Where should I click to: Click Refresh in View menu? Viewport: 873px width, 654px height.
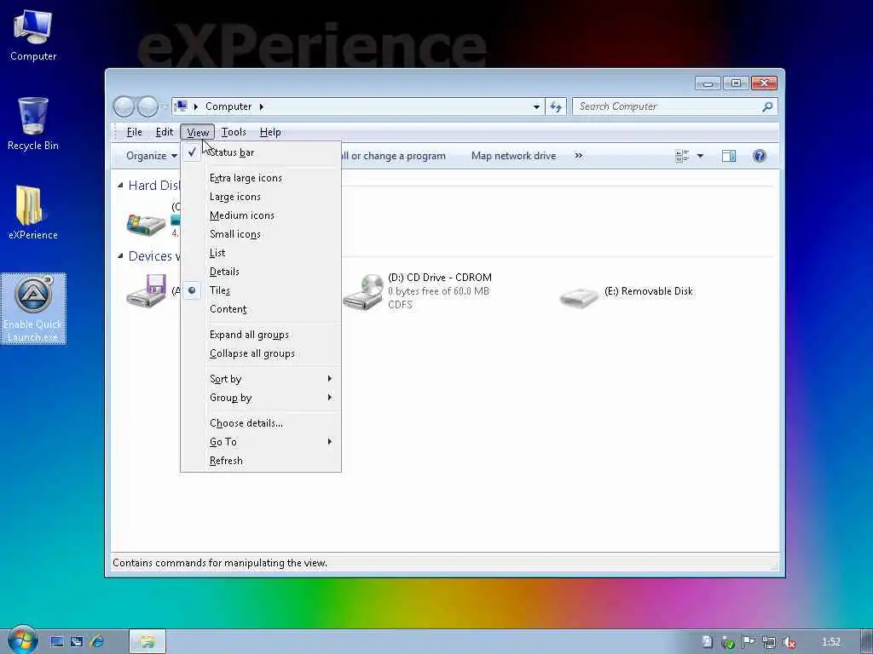click(x=261, y=461)
